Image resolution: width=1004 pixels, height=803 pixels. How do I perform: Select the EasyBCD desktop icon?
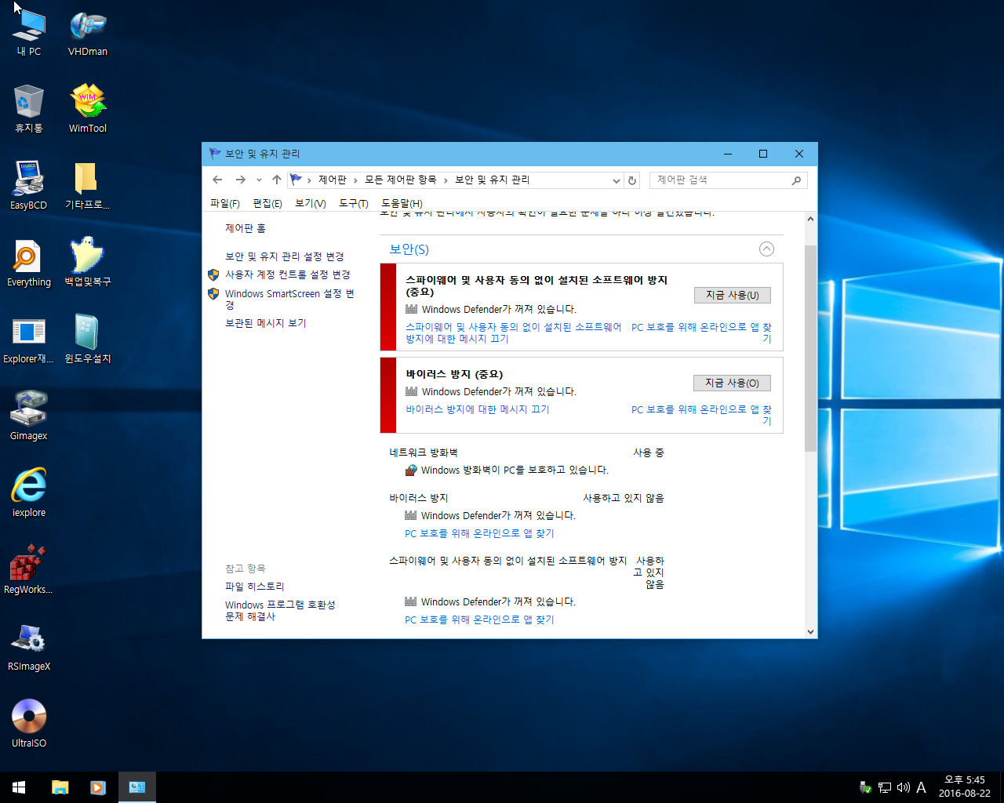point(29,186)
